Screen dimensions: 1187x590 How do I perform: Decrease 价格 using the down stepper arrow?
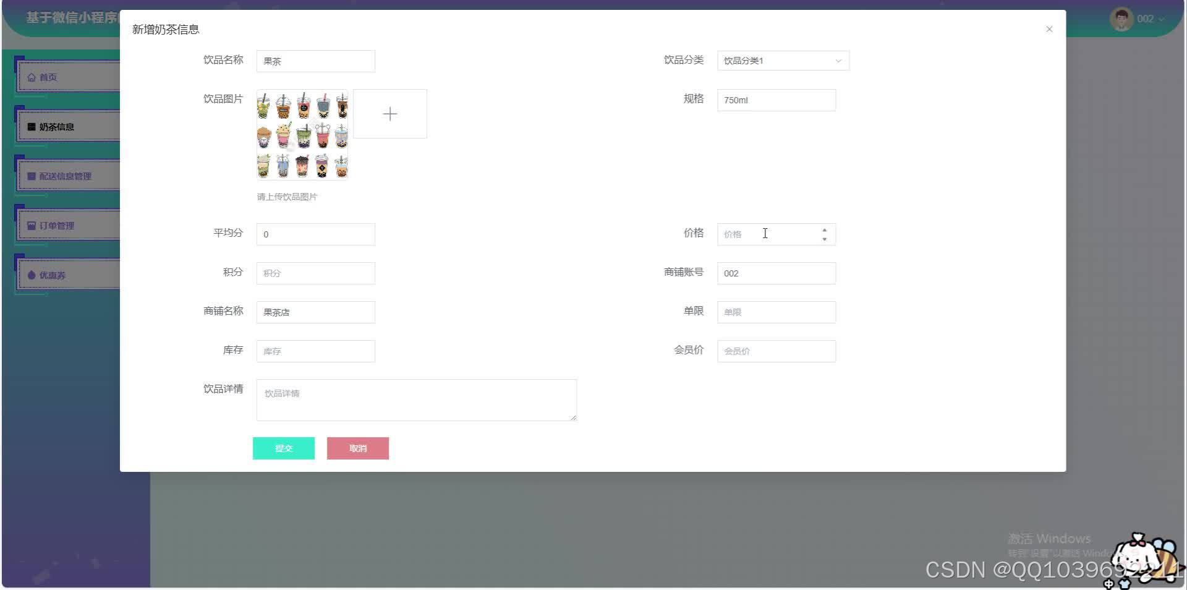pyautogui.click(x=824, y=238)
